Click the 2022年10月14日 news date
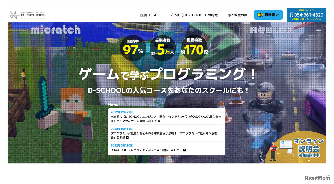334x184 pixels. (122, 129)
